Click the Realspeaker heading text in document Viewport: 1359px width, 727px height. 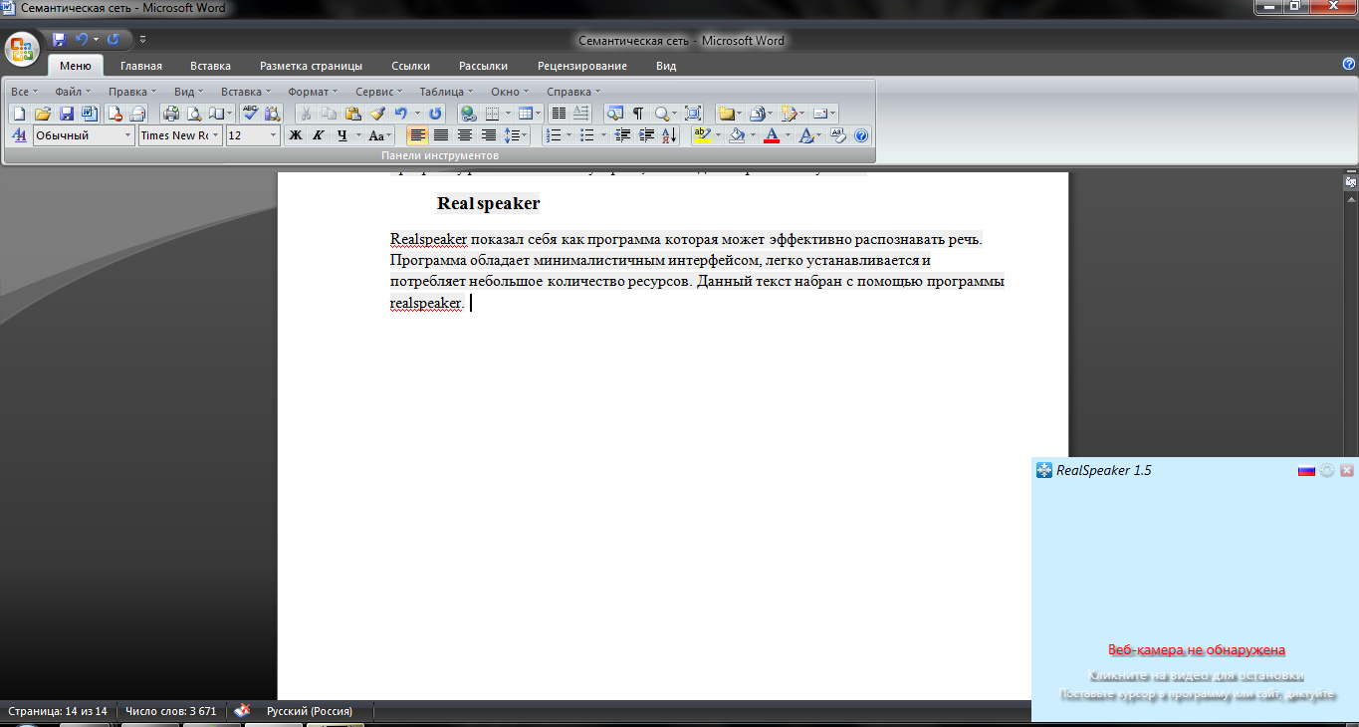click(x=488, y=204)
